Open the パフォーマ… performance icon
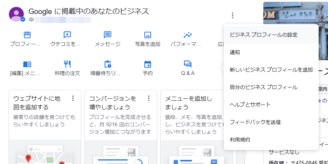The width and height of the screenshot is (328, 164). tap(188, 35)
